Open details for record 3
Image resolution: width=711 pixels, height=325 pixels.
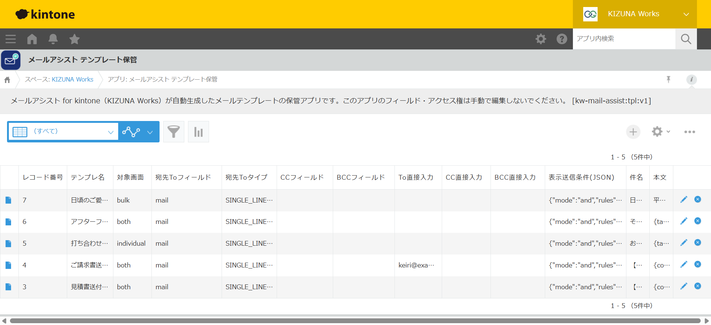click(x=8, y=287)
